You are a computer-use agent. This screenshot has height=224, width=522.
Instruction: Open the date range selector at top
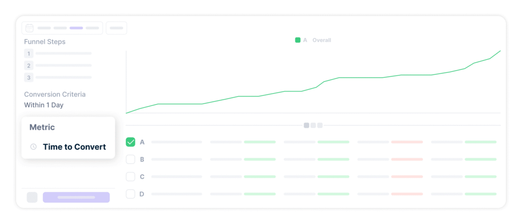click(x=62, y=28)
